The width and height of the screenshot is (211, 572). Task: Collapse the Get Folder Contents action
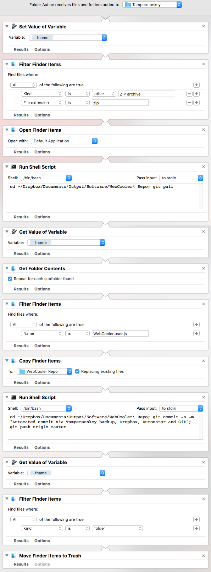click(7, 268)
